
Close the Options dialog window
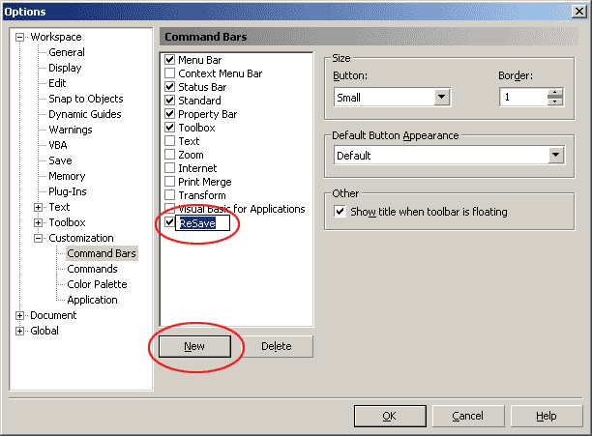[x=578, y=12]
